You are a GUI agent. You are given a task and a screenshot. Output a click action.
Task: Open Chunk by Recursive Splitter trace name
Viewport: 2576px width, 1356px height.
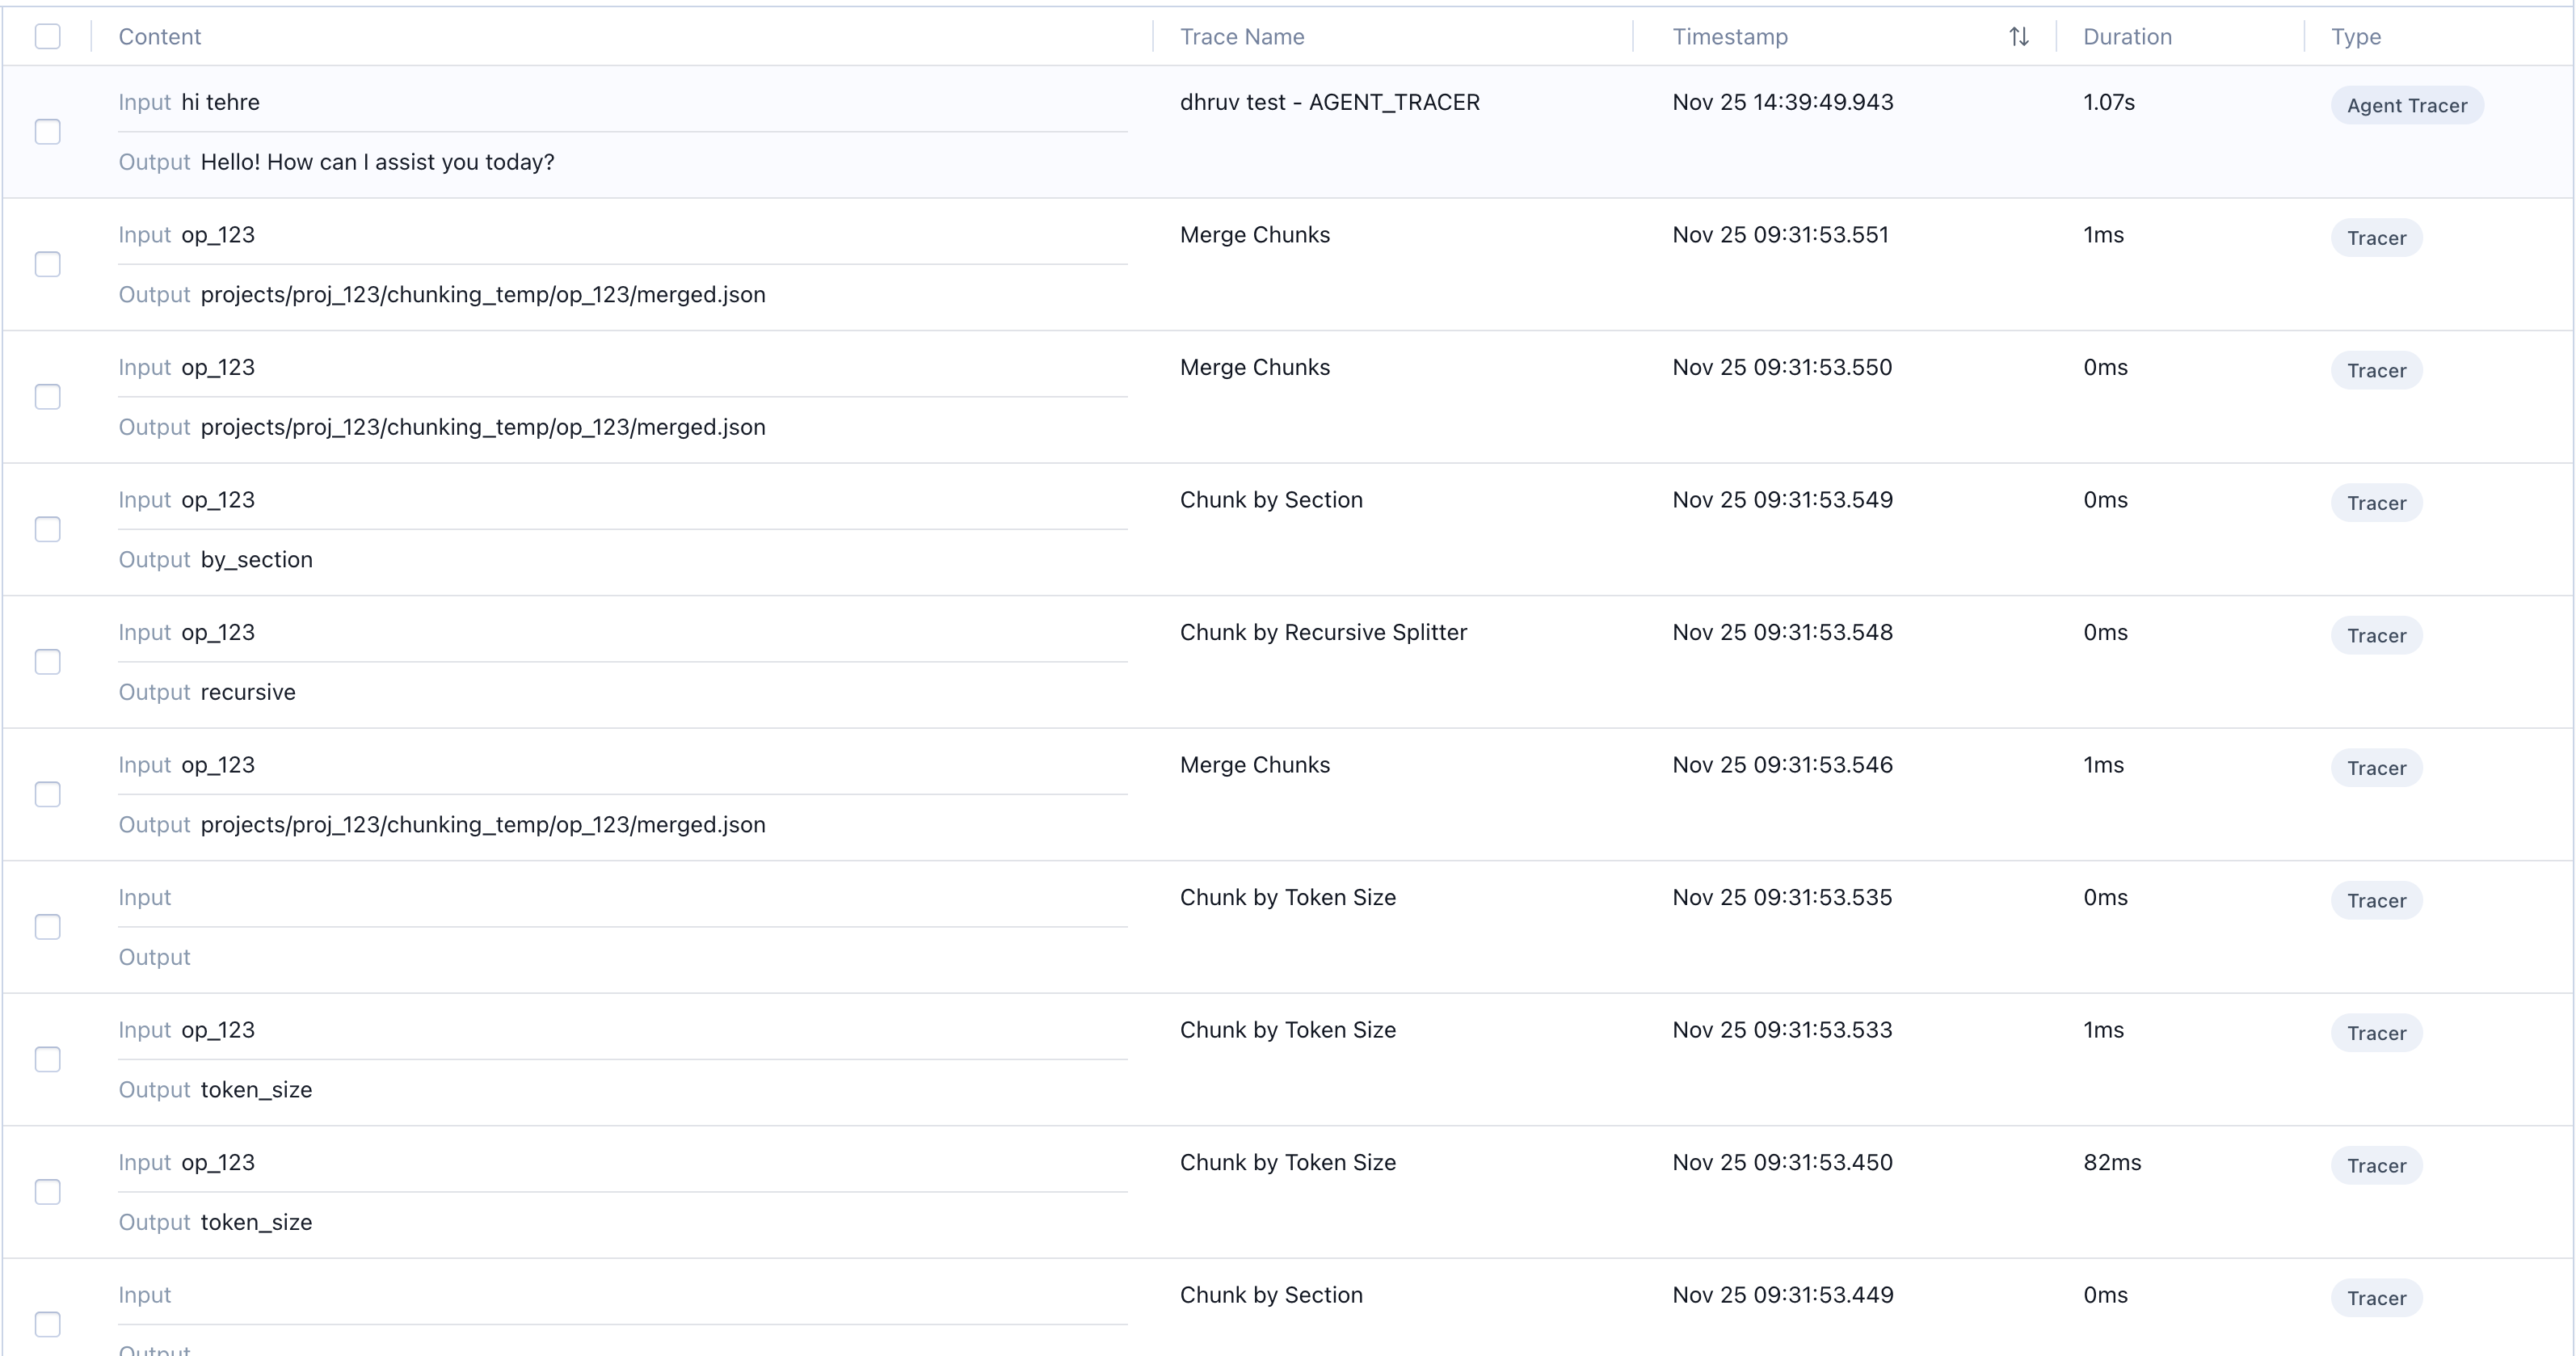[x=1322, y=632]
